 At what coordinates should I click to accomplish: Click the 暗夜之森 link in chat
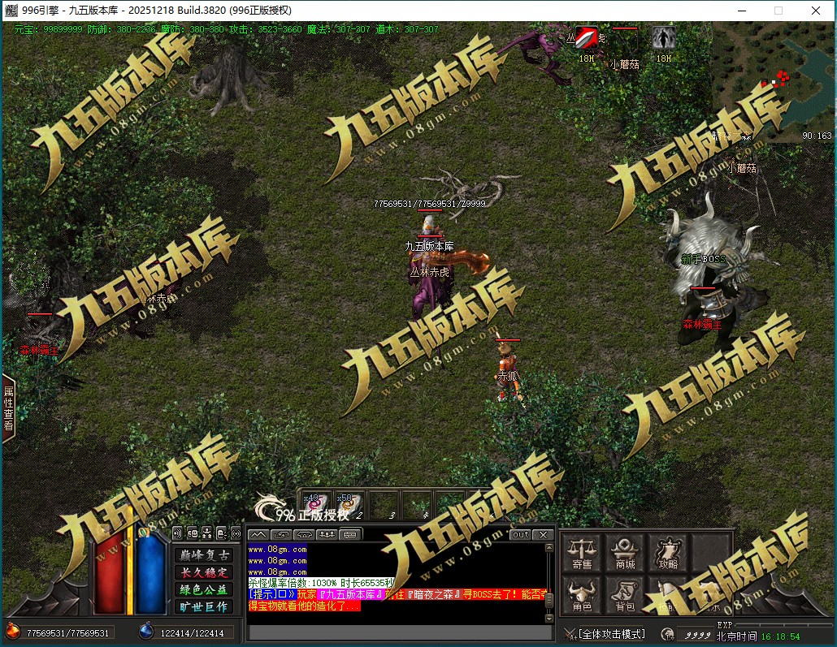pos(433,594)
